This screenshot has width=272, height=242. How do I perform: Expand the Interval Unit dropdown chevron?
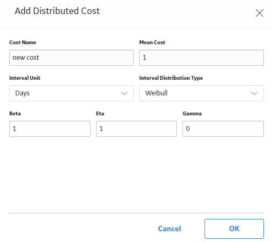coord(124,93)
